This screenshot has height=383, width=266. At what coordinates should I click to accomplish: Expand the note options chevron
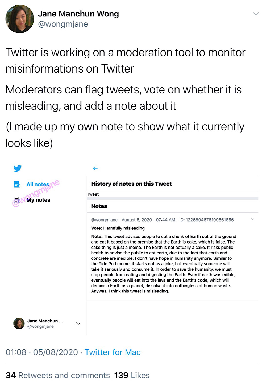point(253,219)
